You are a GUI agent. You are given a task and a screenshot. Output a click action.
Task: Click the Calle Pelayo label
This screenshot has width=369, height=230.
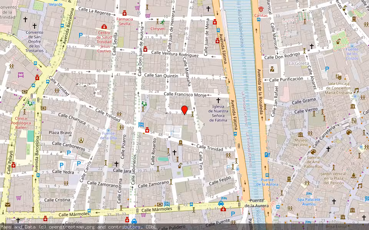(x=10, y=163)
